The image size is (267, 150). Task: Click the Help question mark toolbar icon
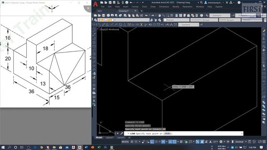click(202, 15)
